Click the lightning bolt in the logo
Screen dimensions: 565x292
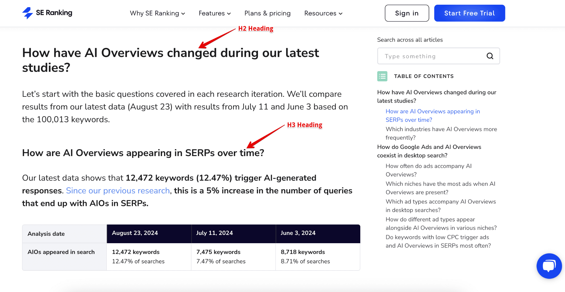click(x=27, y=13)
